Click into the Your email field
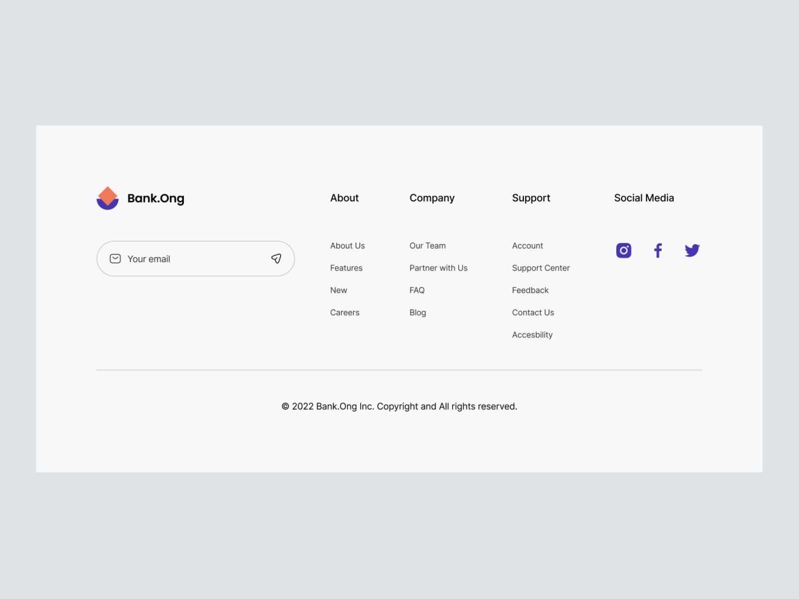 tap(195, 259)
